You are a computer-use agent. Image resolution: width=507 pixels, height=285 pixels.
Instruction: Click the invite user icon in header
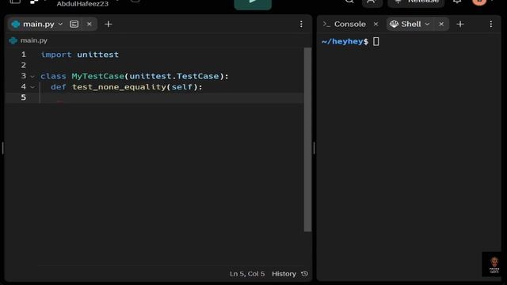[x=372, y=2]
